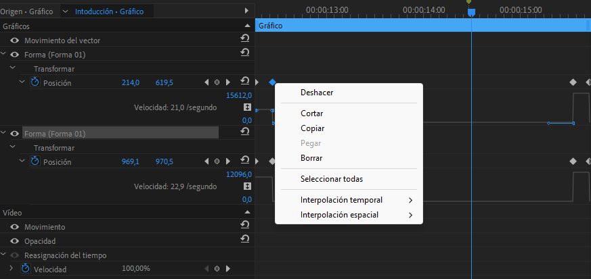591x279 pixels.
Task: Select the Intoducción · Gráfico clip tab
Action: click(114, 11)
